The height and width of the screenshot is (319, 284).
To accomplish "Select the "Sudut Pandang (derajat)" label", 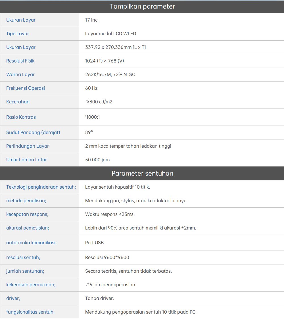I will [x=33, y=132].
